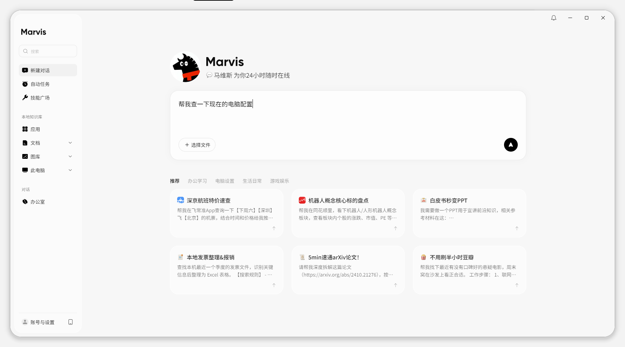The width and height of the screenshot is (625, 347).
Task: Expand the 图库 section chevron
Action: pyautogui.click(x=70, y=156)
